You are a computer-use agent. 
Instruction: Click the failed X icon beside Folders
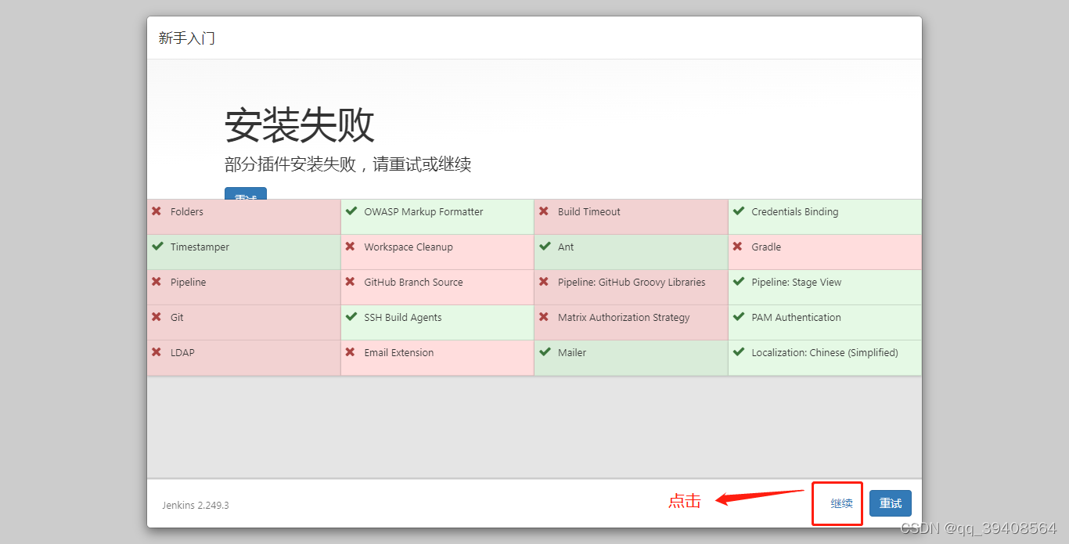(x=157, y=211)
